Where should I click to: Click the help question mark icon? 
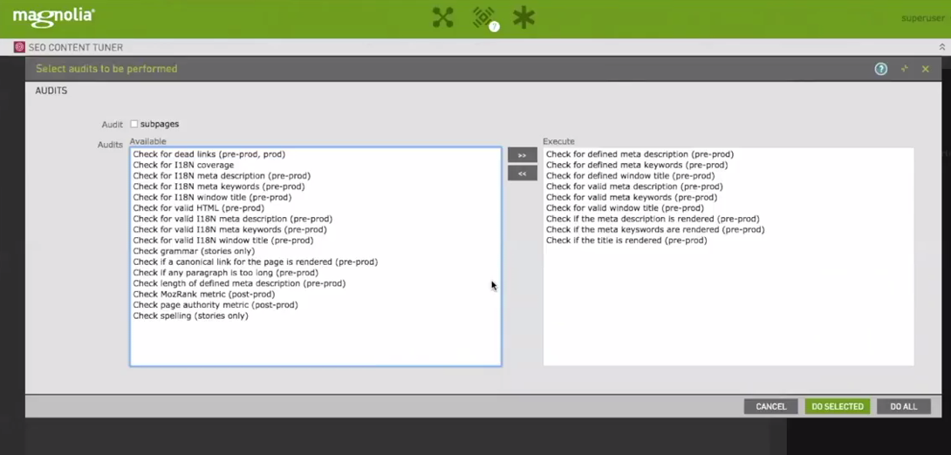[x=881, y=69]
